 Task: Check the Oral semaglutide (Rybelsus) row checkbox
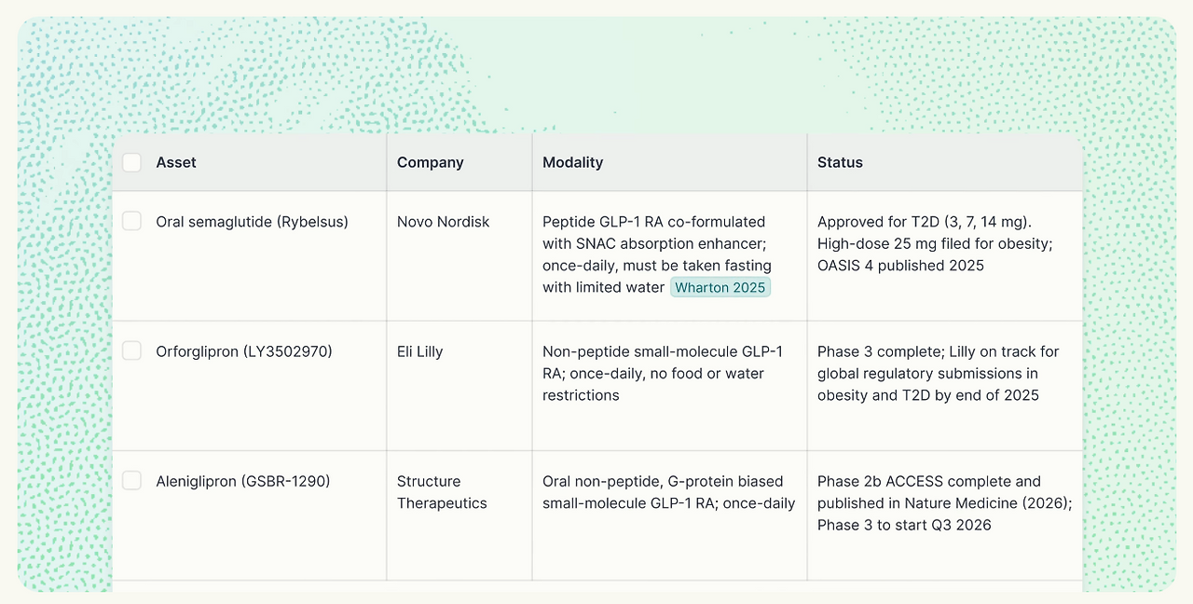(132, 221)
